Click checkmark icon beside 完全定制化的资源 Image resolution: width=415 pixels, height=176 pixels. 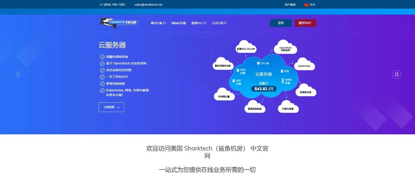pos(102,70)
